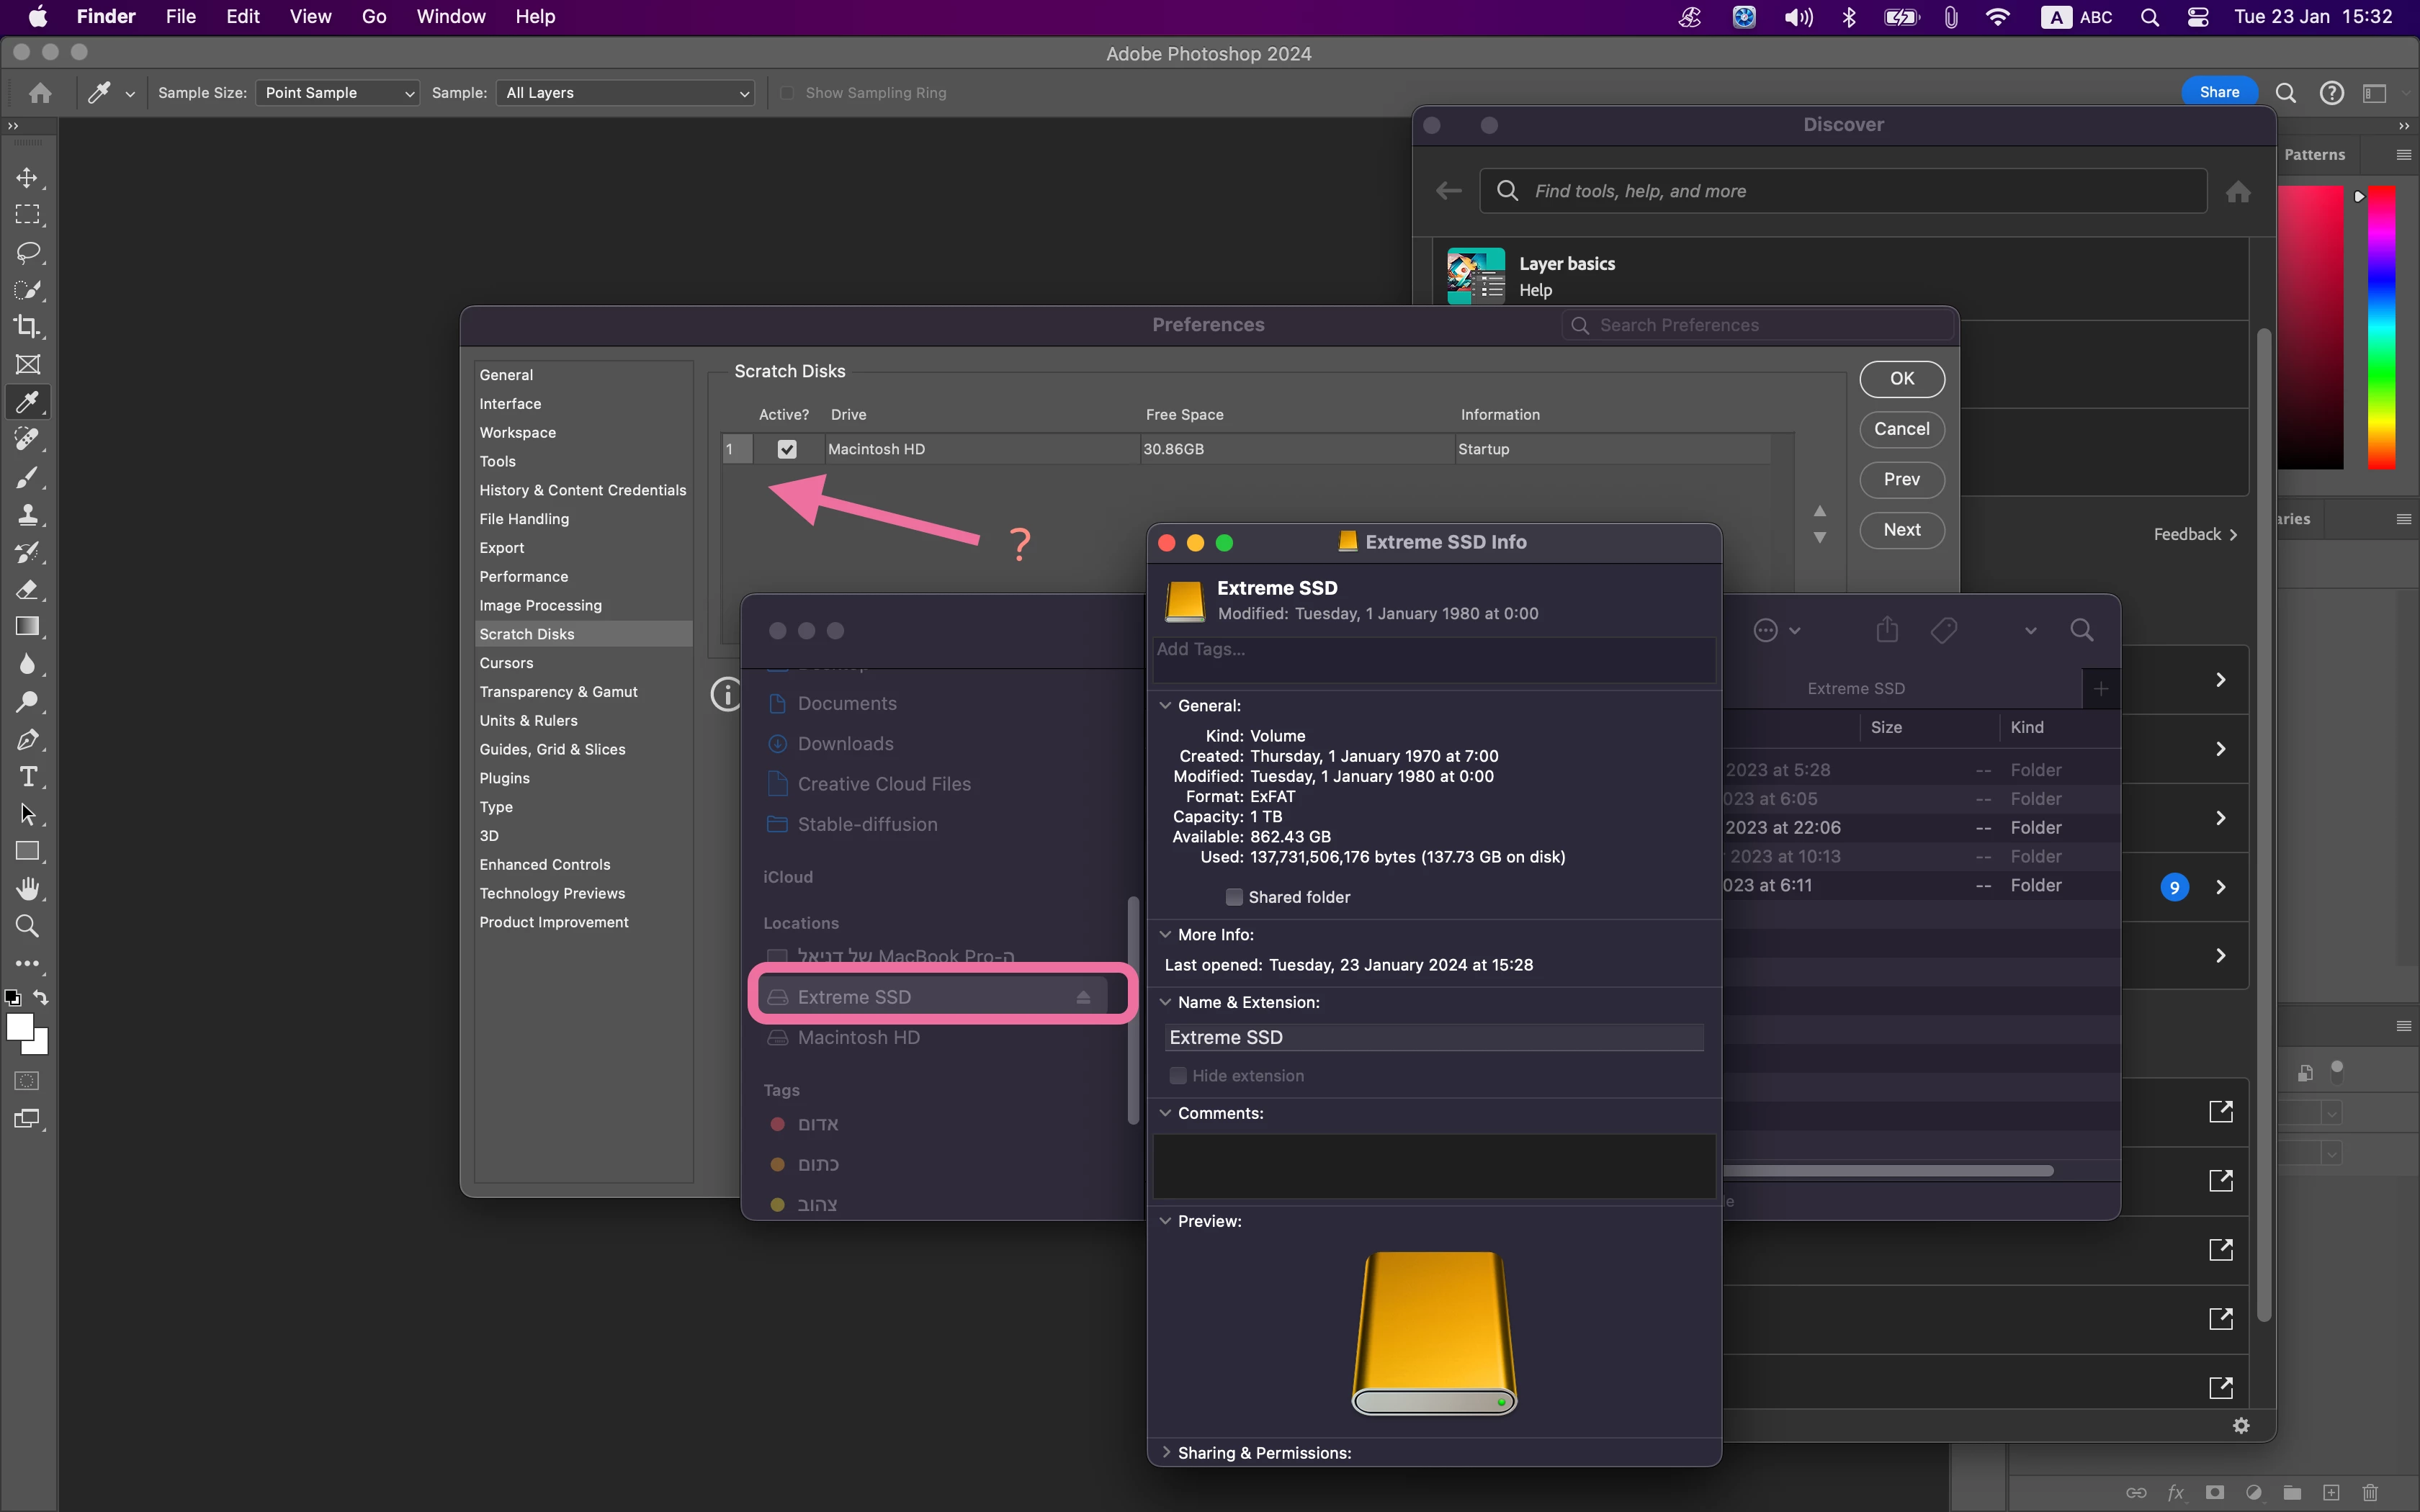Image resolution: width=2420 pixels, height=1512 pixels.
Task: Select the Horizontal Type tool
Action: click(x=27, y=777)
